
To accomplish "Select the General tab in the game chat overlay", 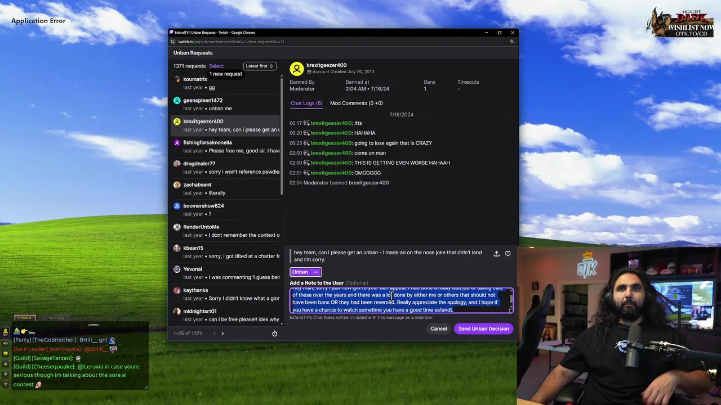I will pyautogui.click(x=24, y=318).
